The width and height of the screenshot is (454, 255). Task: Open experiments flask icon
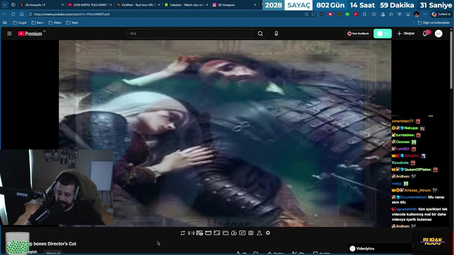(259, 233)
